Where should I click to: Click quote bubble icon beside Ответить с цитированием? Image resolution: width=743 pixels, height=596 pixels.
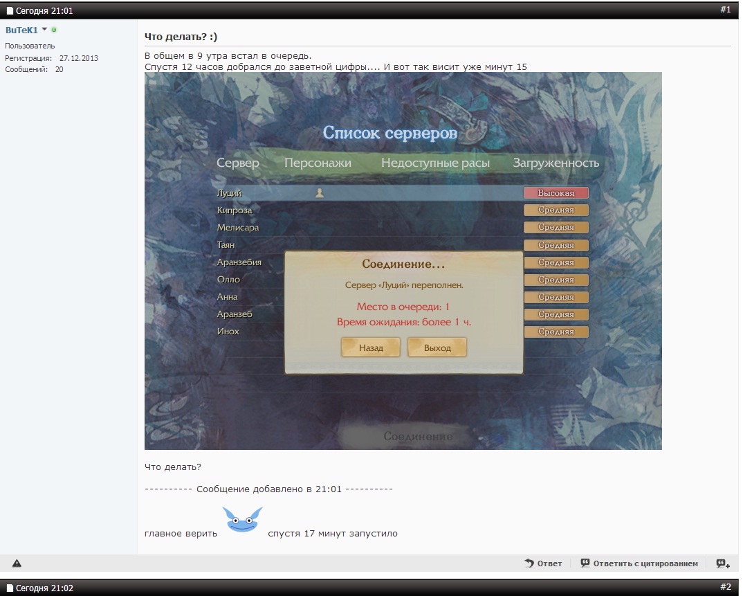(585, 563)
